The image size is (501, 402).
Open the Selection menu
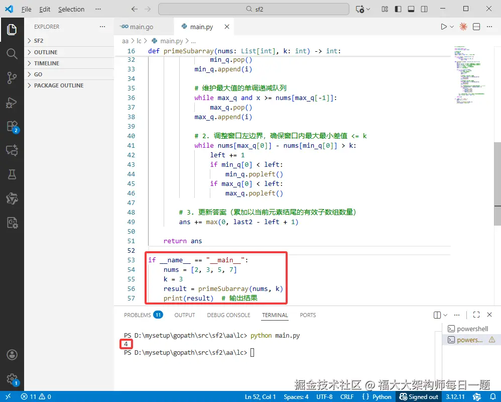pos(71,9)
